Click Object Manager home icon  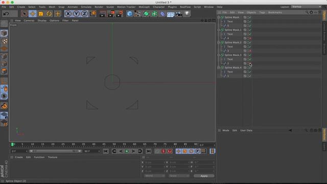tap(311, 12)
